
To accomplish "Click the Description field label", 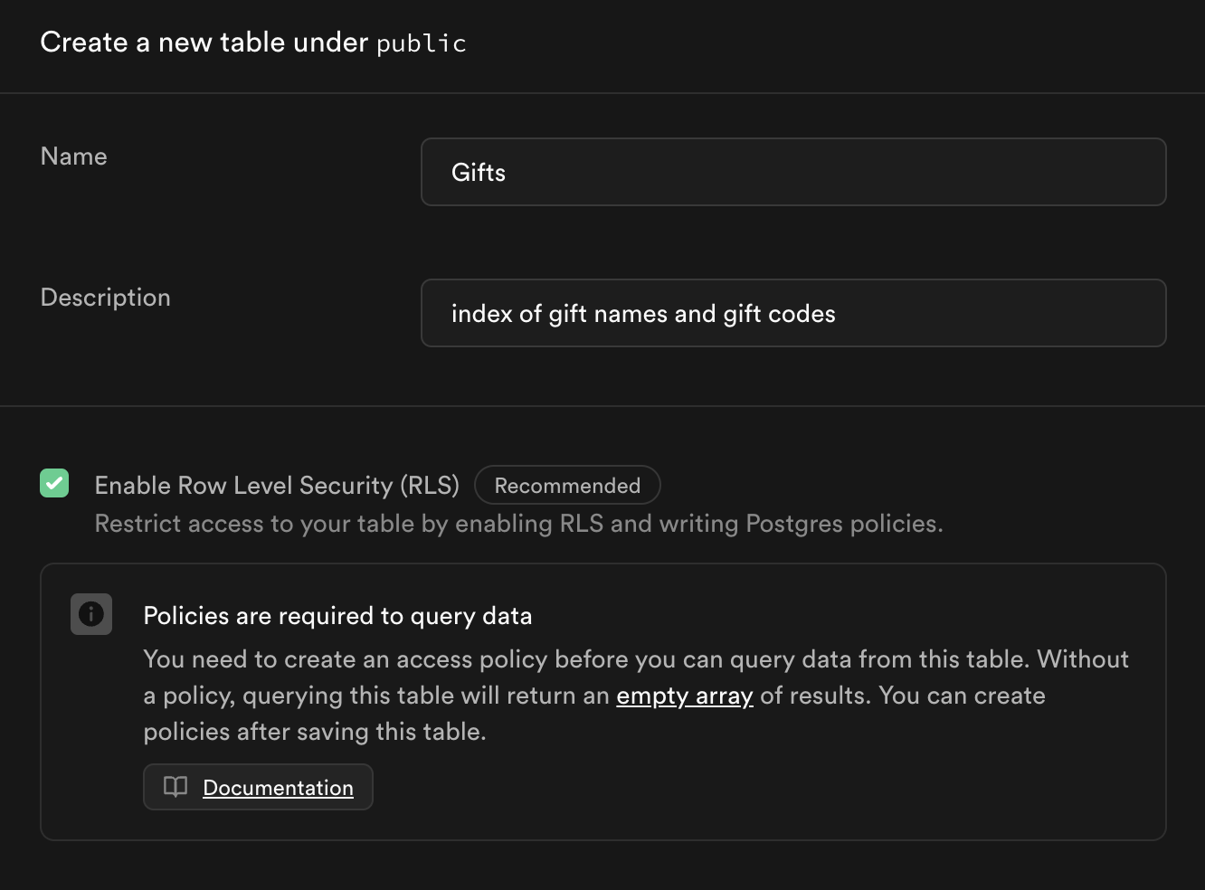I will (106, 298).
